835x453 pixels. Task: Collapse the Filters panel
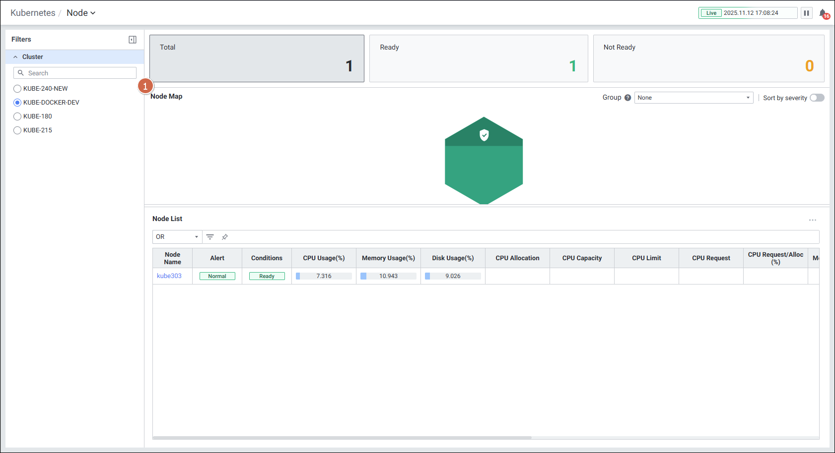pyautogui.click(x=133, y=40)
